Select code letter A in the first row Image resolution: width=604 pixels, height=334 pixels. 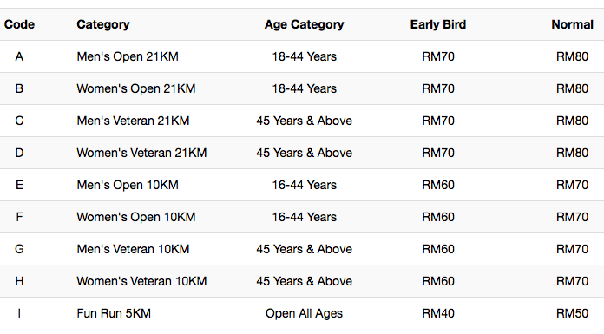pos(19,56)
